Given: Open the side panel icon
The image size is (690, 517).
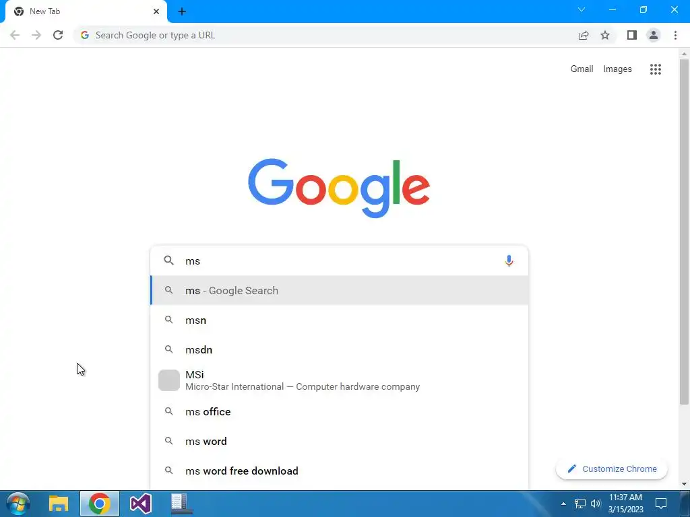Looking at the screenshot, I should pyautogui.click(x=632, y=35).
